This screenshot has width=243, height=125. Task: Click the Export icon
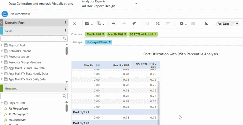[99, 24]
